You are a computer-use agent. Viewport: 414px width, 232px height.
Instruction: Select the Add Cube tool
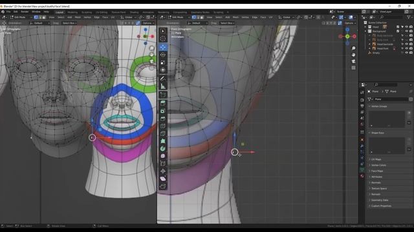point(163,95)
